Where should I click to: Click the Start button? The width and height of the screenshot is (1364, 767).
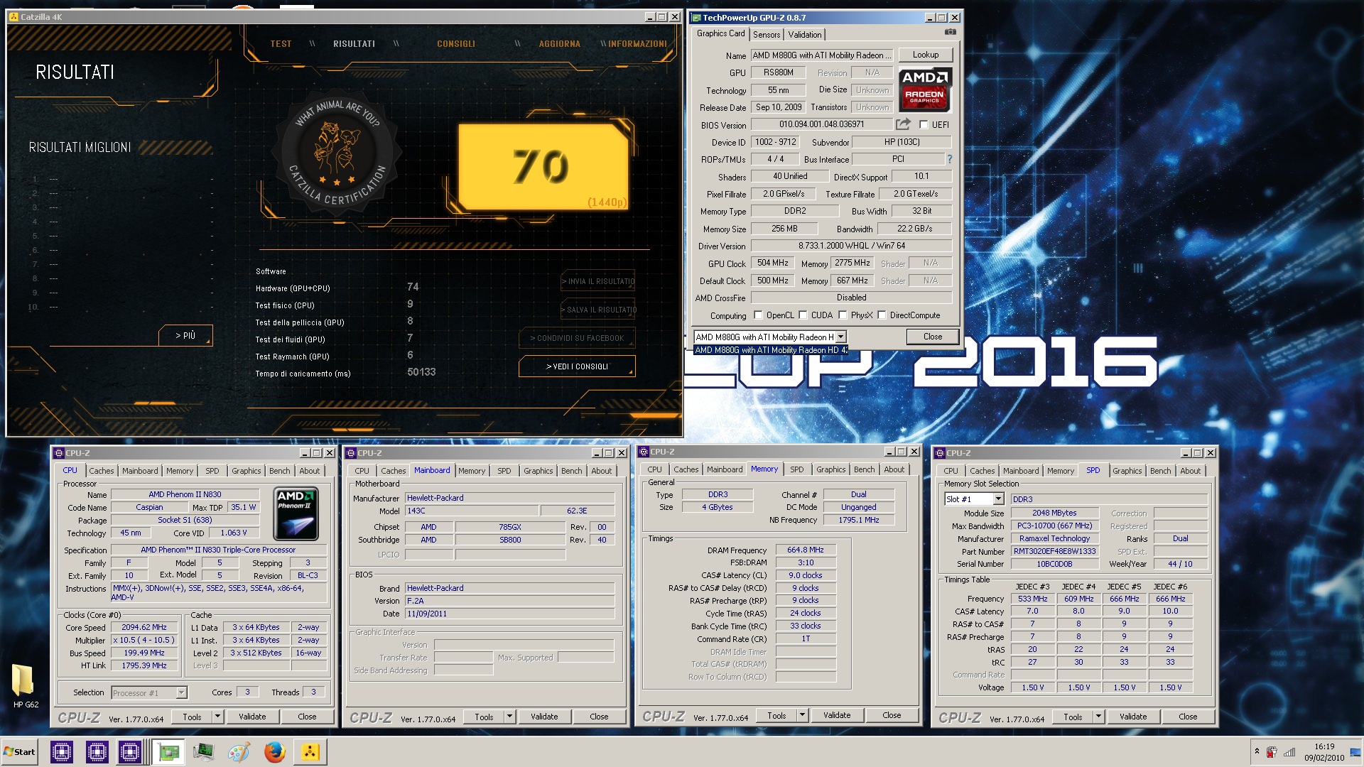tap(20, 751)
